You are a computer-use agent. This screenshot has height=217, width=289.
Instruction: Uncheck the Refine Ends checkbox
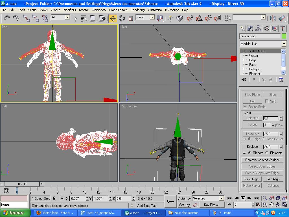(x=245, y=107)
